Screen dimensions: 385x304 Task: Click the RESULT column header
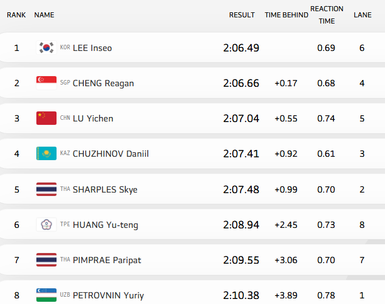[x=242, y=15]
